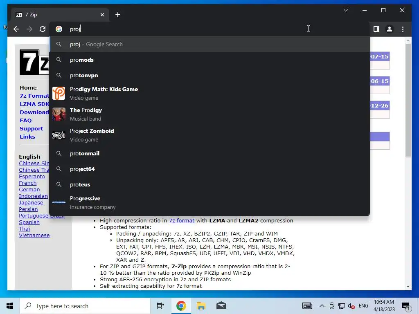This screenshot has height=314, width=419.
Task: Open the LZMA SDK sidebar link
Action: tap(34, 104)
